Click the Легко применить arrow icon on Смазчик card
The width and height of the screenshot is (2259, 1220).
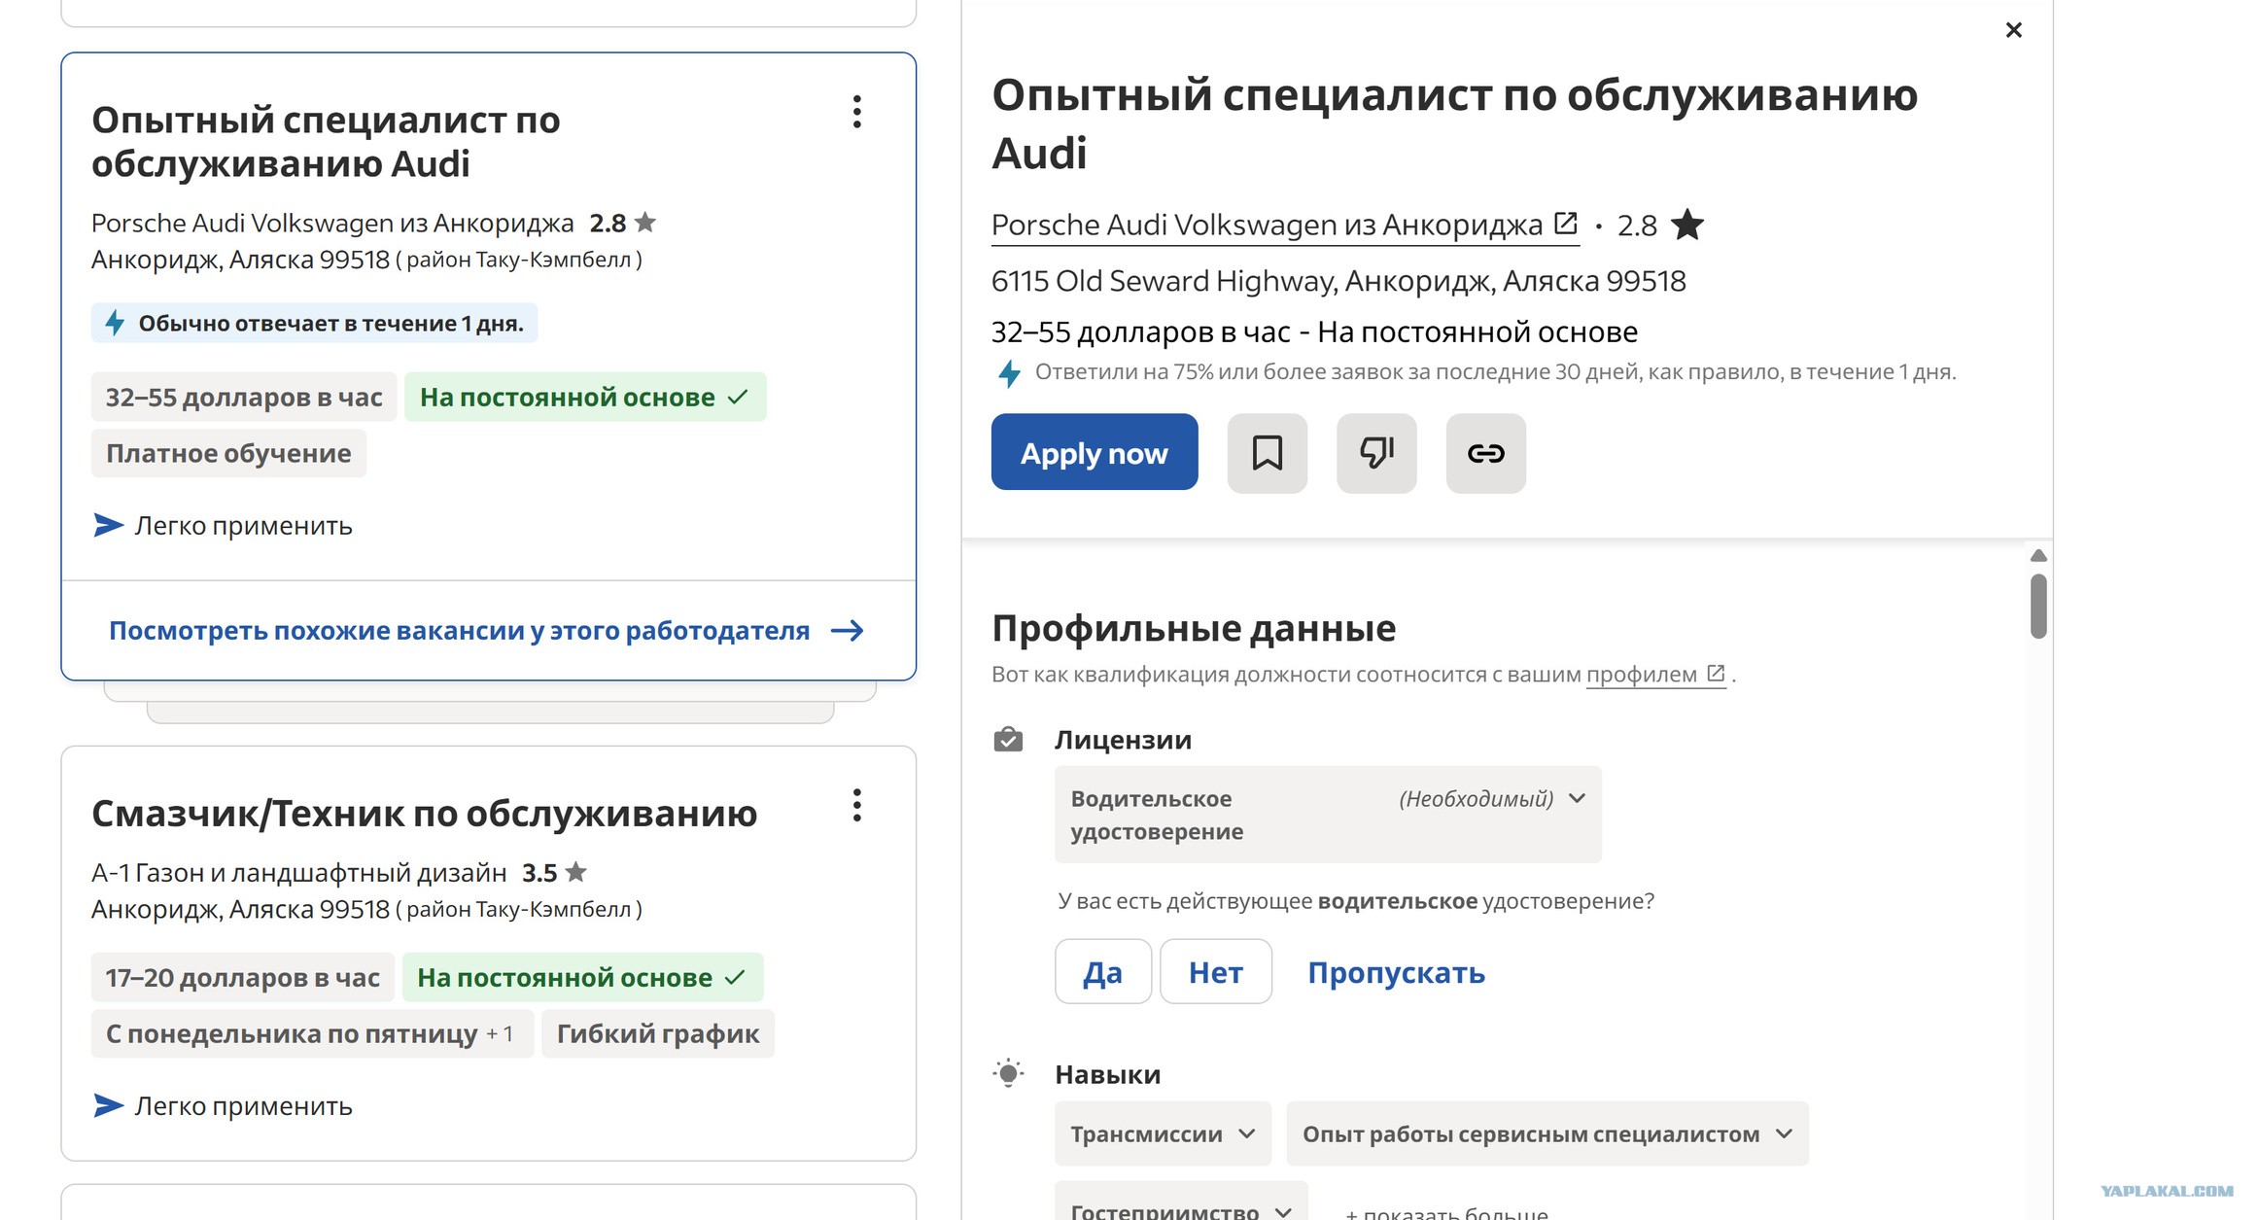[x=108, y=1105]
